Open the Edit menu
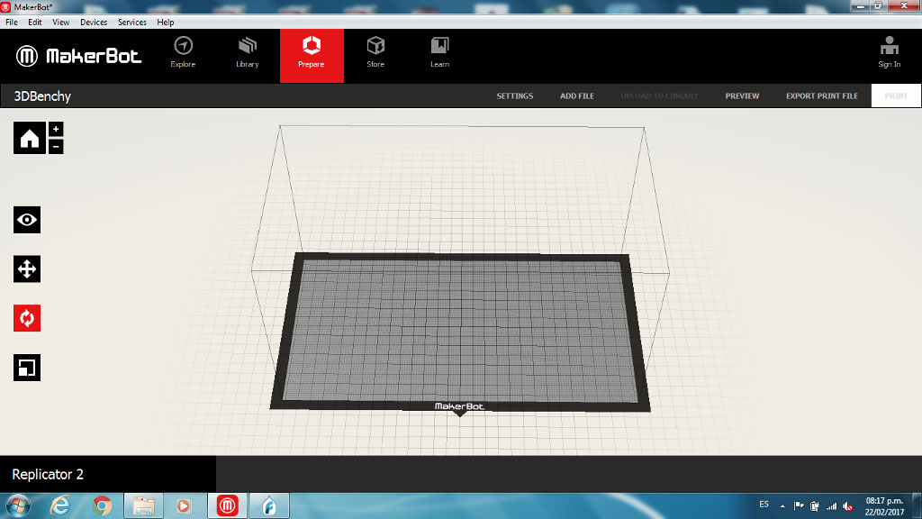The image size is (922, 519). [x=35, y=23]
